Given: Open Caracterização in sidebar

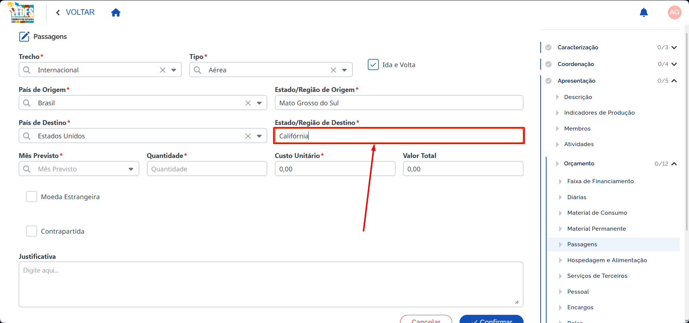Looking at the screenshot, I should click(x=578, y=47).
